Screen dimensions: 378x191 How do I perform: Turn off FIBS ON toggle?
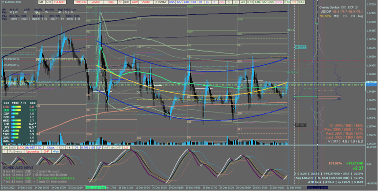pos(81,2)
